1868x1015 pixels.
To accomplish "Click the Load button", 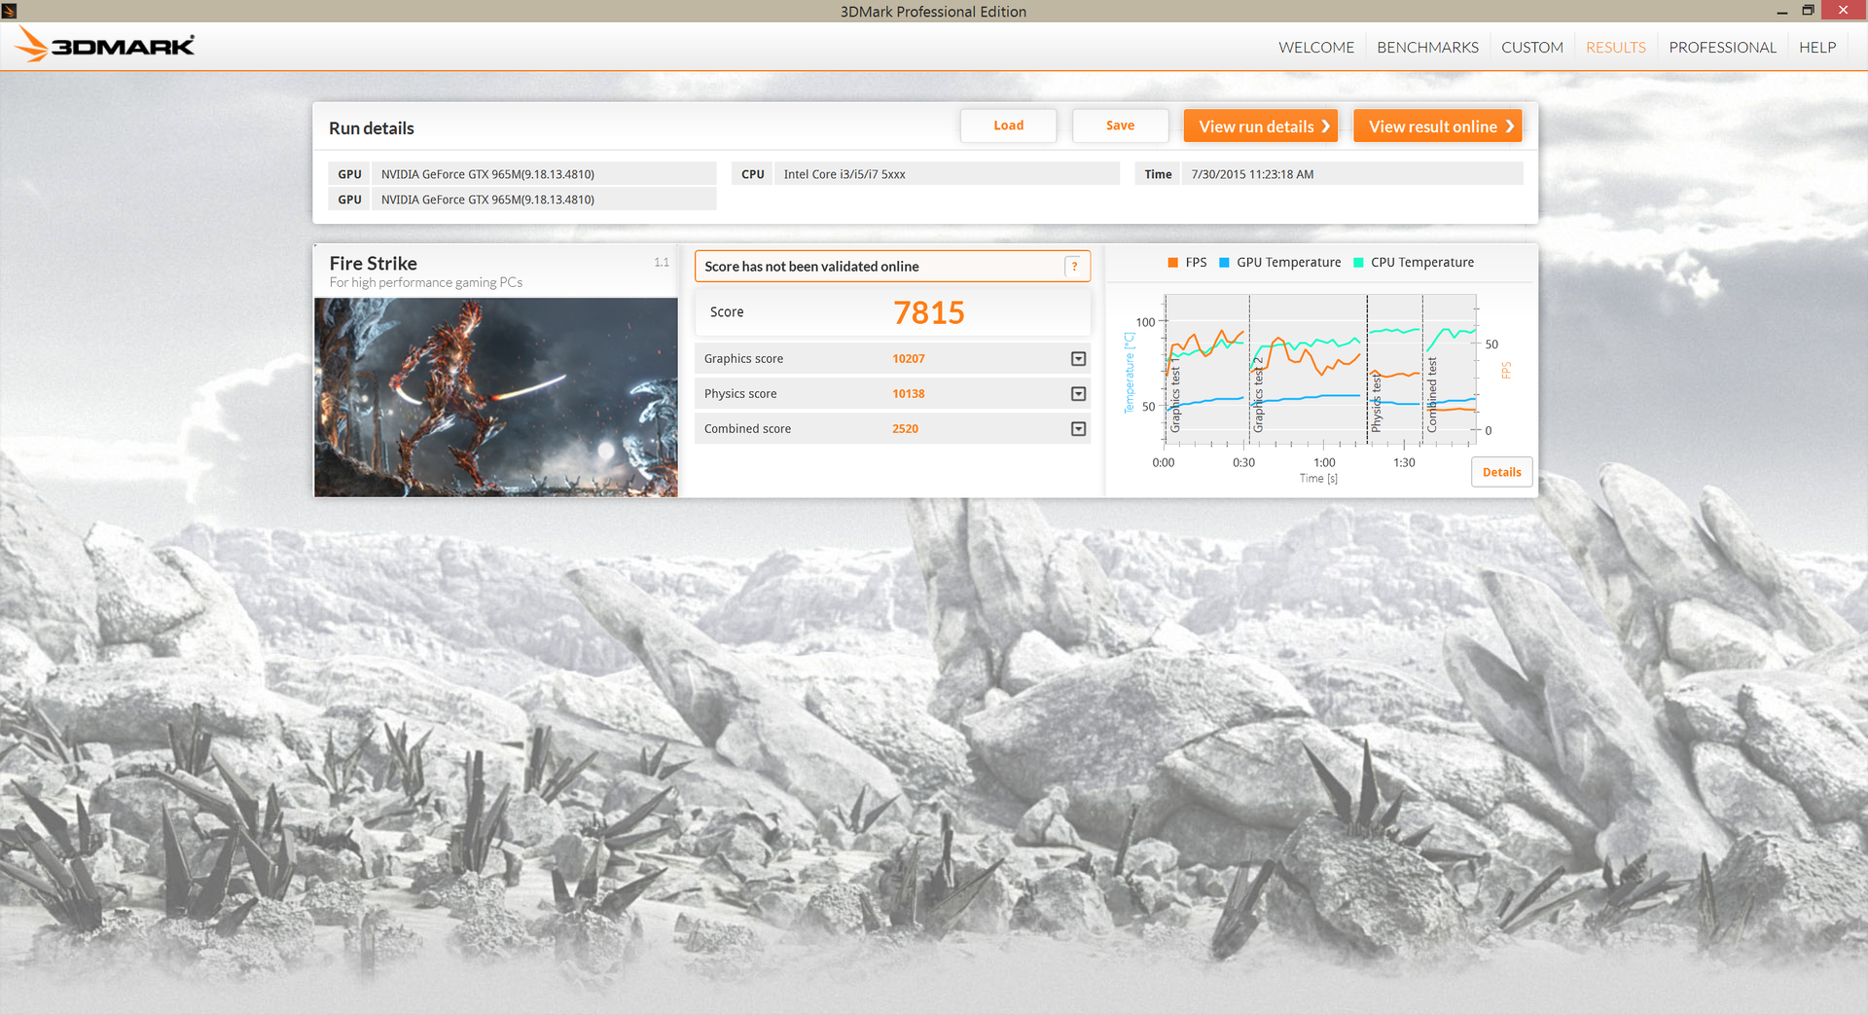I will (1008, 126).
